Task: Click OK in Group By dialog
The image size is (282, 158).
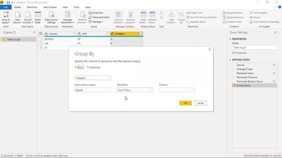Action: pos(186,103)
